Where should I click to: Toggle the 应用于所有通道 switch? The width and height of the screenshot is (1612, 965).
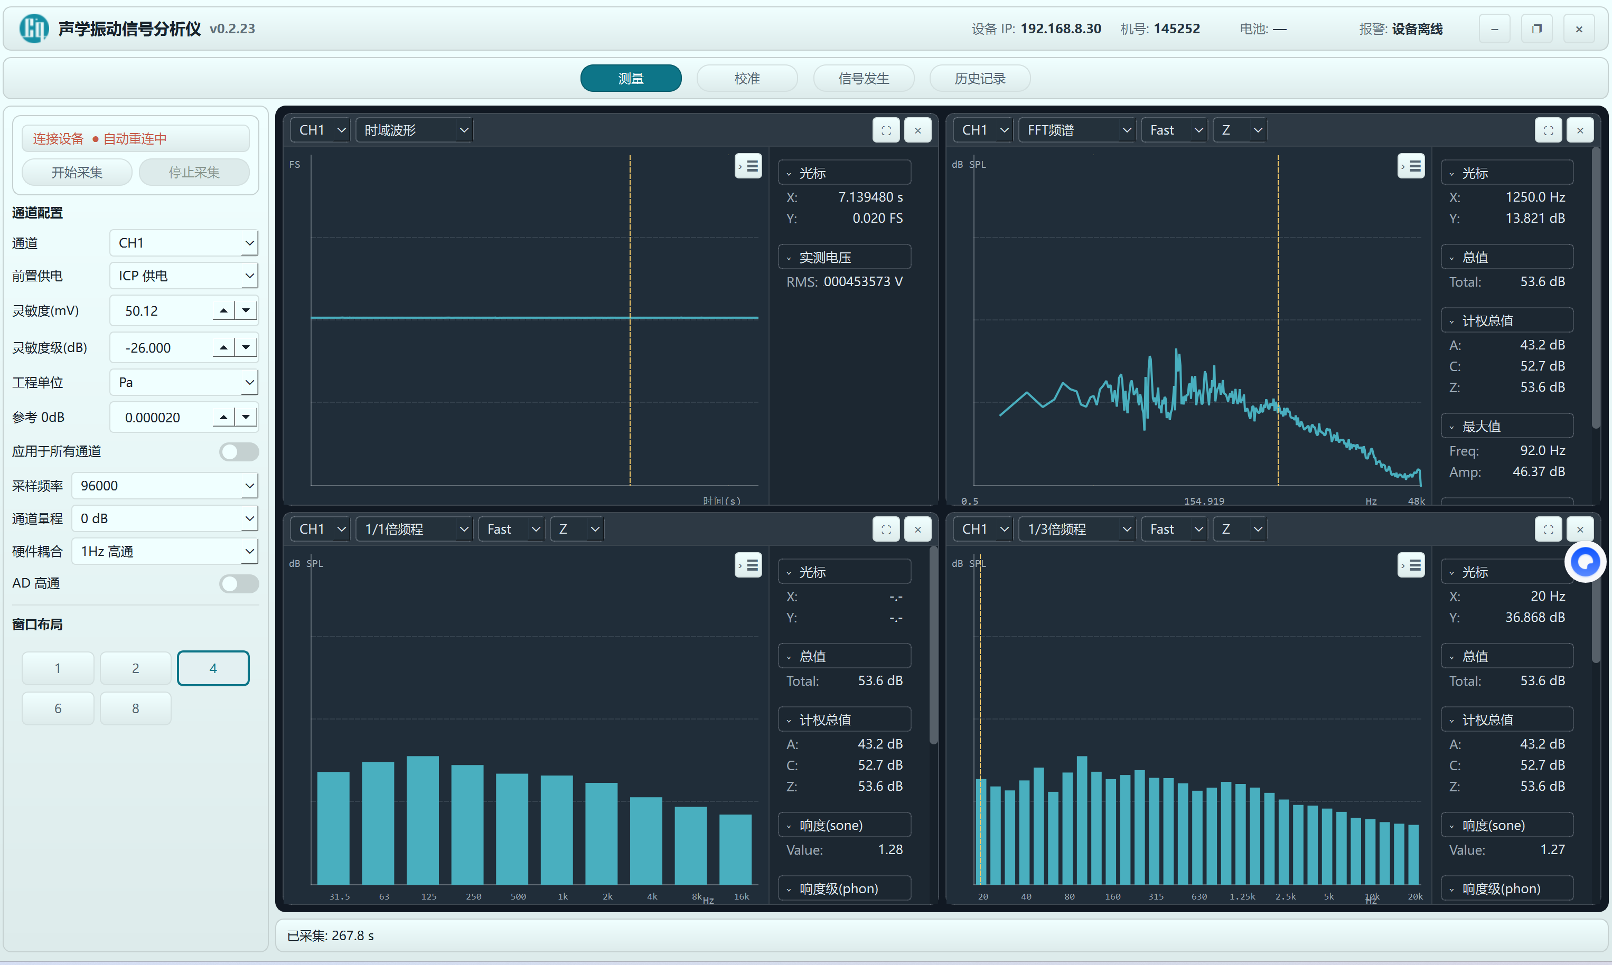pos(239,452)
